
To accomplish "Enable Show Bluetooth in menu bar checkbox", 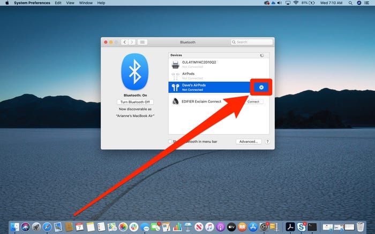I will (x=170, y=142).
